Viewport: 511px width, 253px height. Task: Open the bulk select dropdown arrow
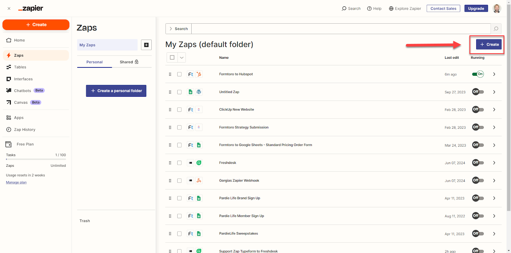click(x=182, y=57)
